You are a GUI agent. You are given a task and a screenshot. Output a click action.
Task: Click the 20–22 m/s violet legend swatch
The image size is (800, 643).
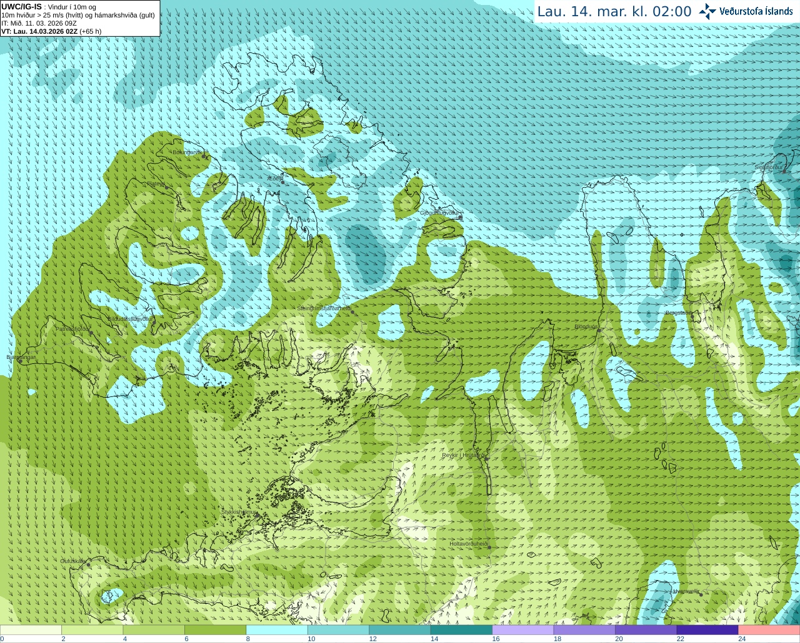(646, 630)
